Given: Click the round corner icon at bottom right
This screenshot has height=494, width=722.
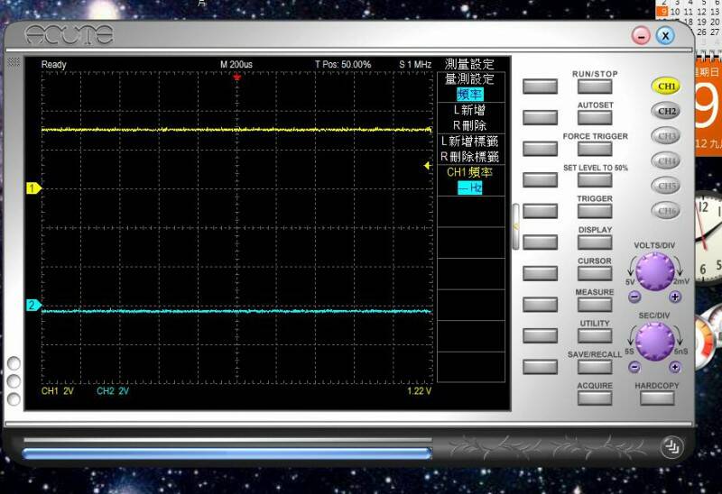Looking at the screenshot, I should pyautogui.click(x=671, y=447).
